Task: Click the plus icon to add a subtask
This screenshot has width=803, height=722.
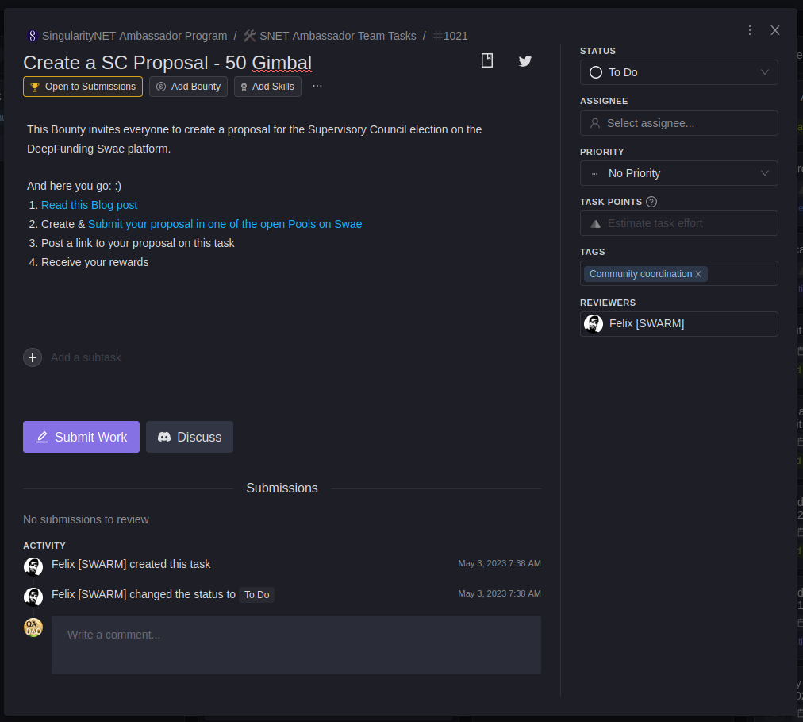Action: tap(33, 357)
